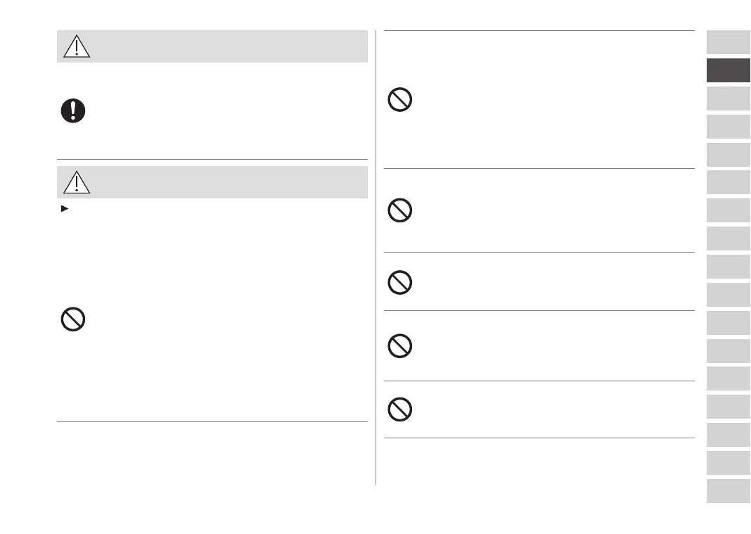Image resolution: width=751 pixels, height=534 pixels.
Task: Click the third prohibition symbol in the right column
Action: pos(399,282)
